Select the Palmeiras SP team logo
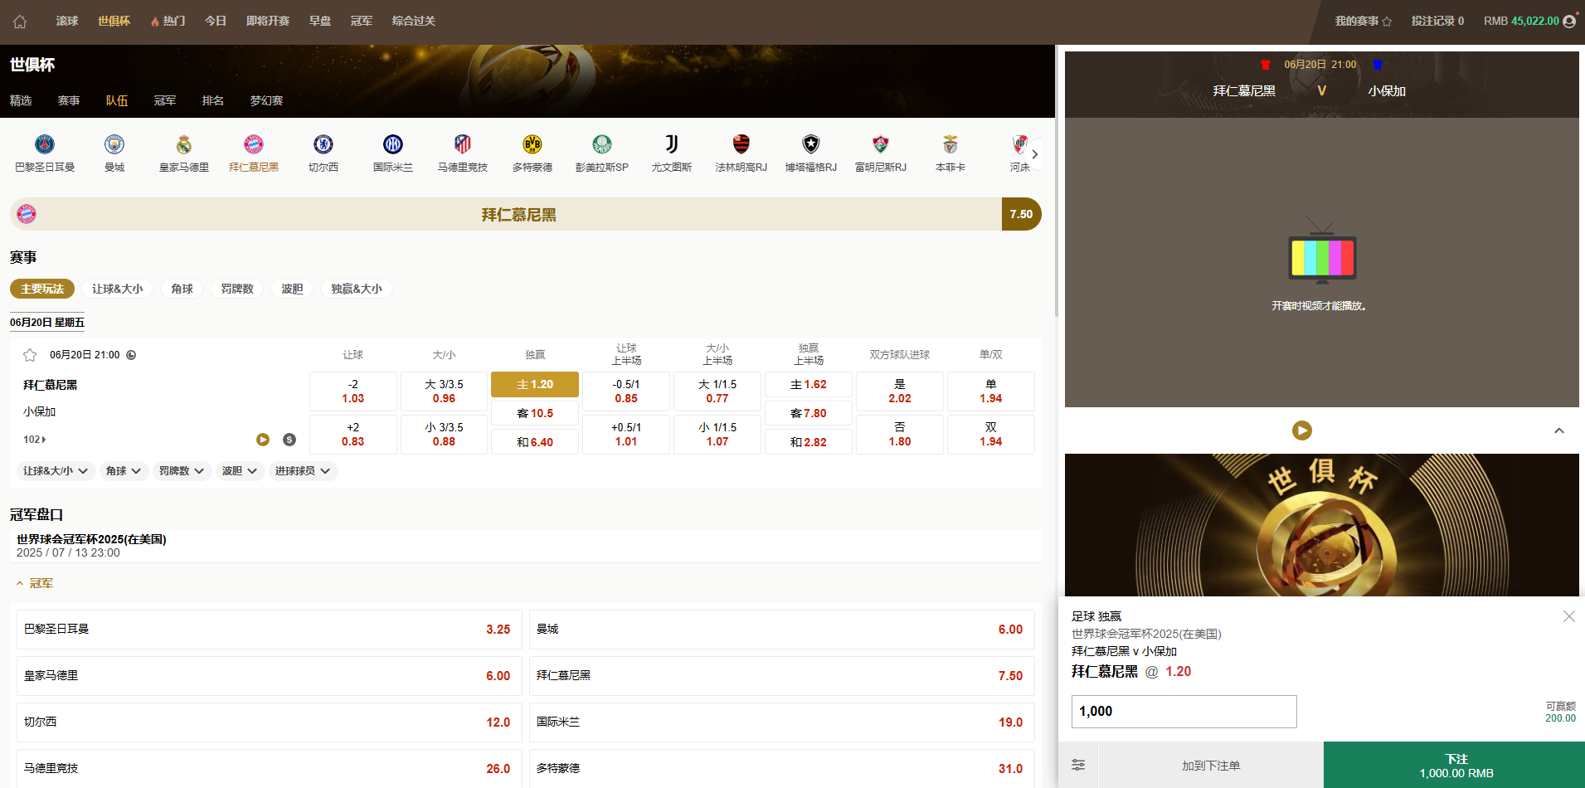Screen dimensions: 1585x788 tap(602, 144)
